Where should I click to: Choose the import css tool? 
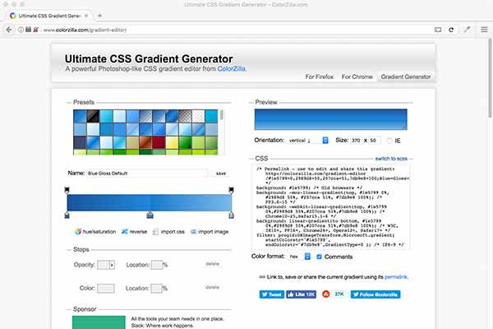tap(168, 232)
